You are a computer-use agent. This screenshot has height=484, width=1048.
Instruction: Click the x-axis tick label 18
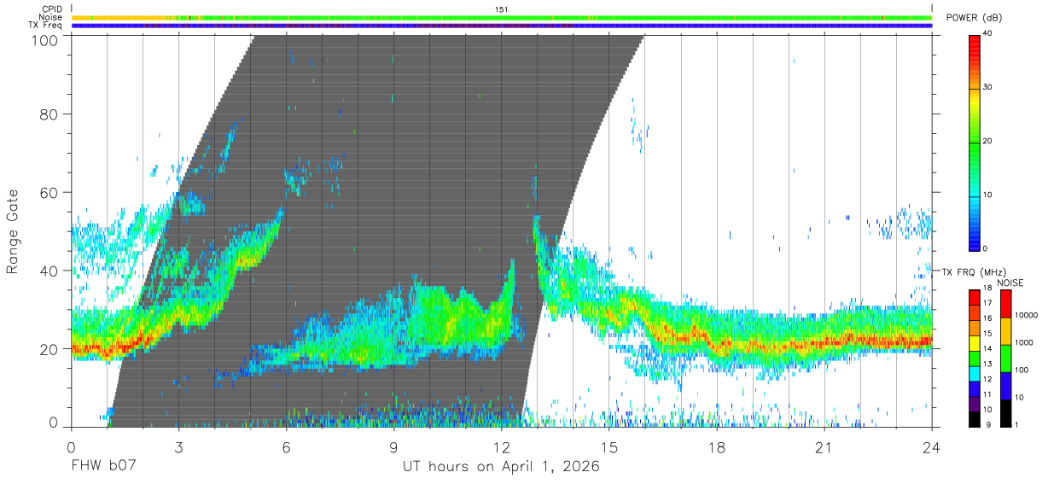click(717, 447)
